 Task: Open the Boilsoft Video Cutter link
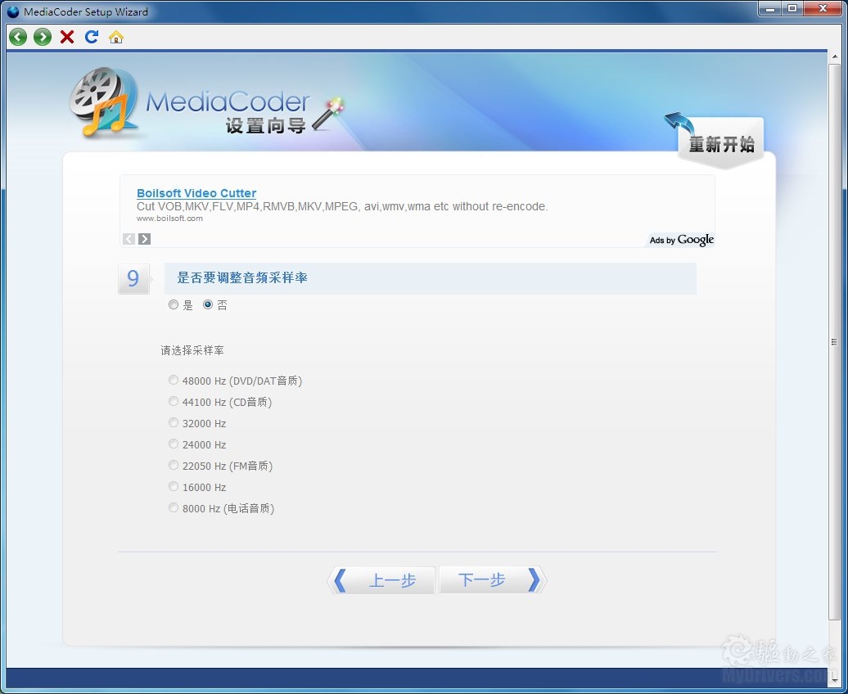196,193
